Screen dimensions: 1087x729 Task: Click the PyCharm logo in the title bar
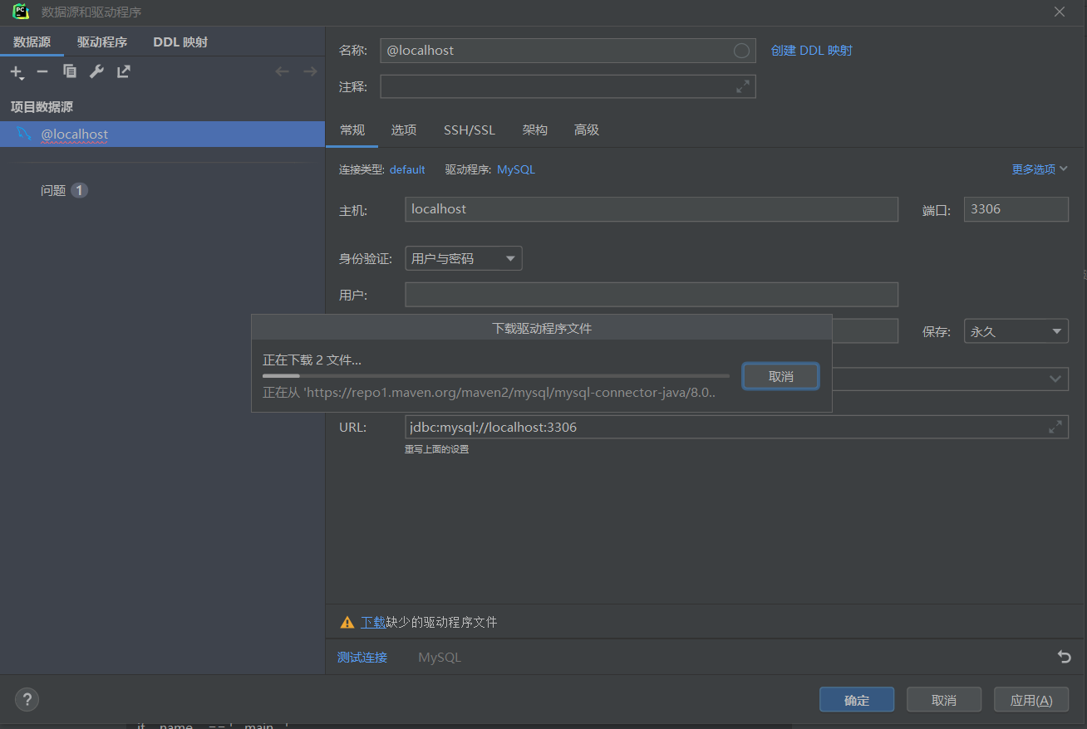21,12
